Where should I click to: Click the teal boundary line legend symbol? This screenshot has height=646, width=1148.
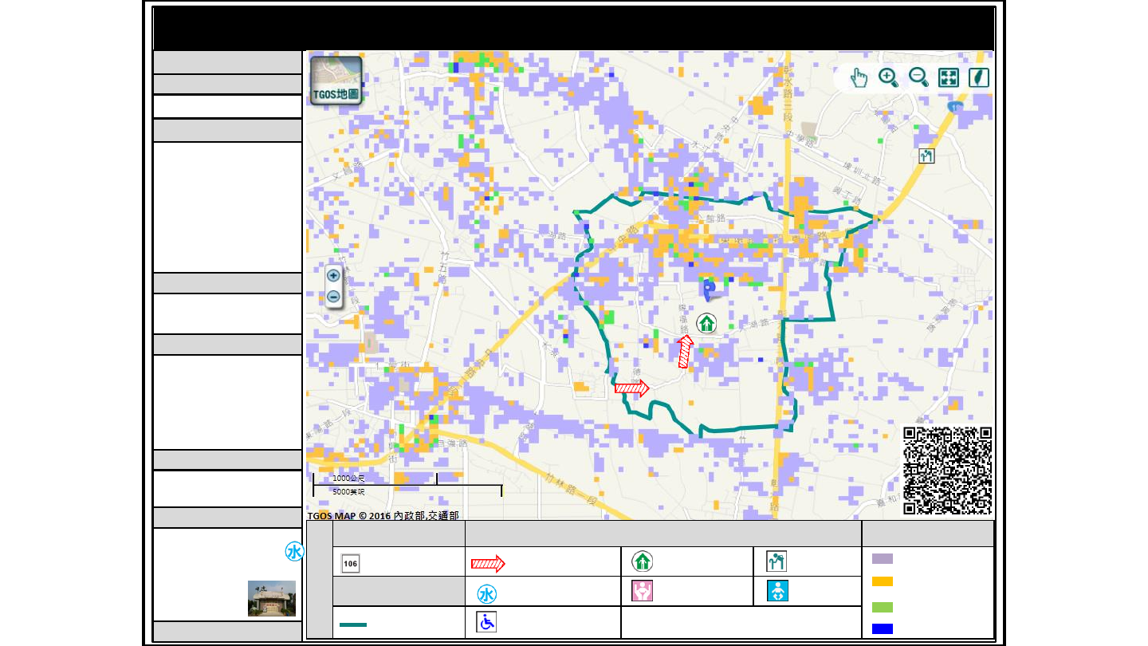click(x=353, y=624)
